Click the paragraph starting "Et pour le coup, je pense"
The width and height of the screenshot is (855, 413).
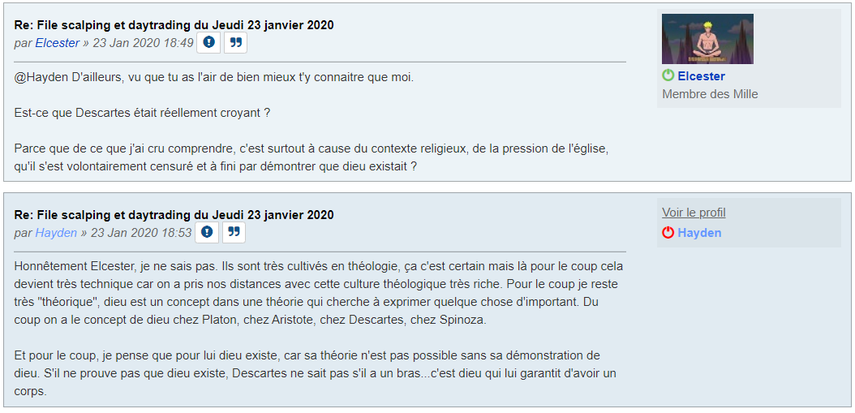315,373
